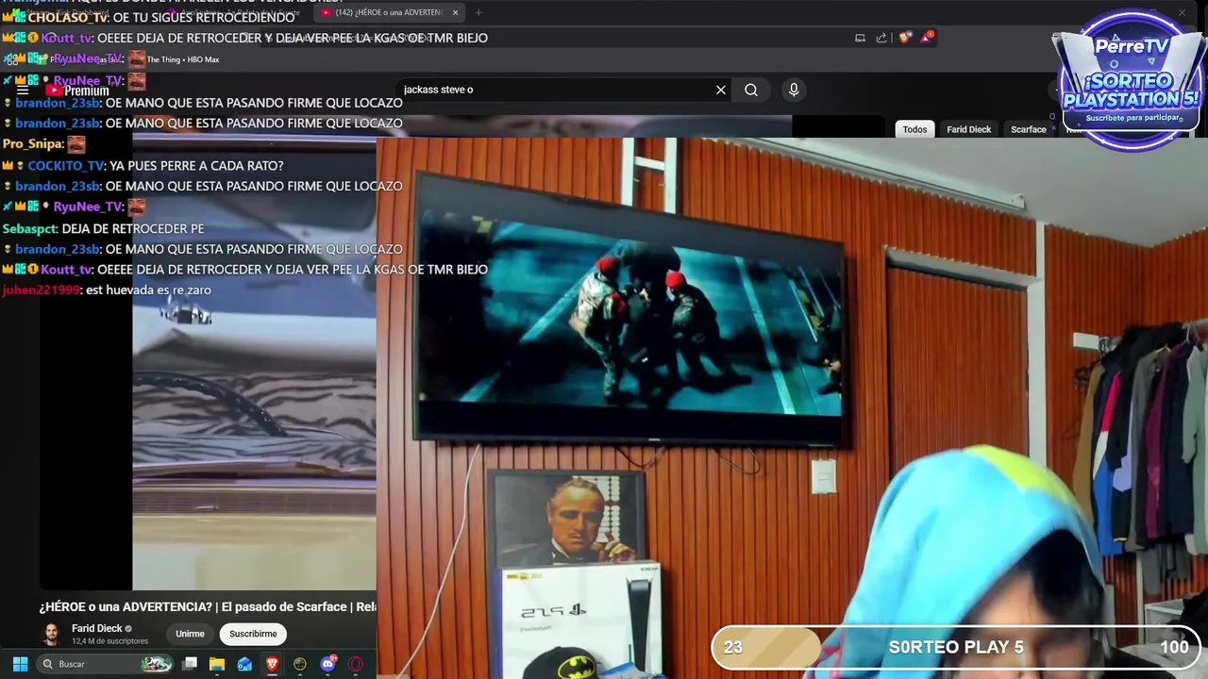The width and height of the screenshot is (1208, 679).
Task: Click the taskbar Buscar search box
Action: click(106, 664)
